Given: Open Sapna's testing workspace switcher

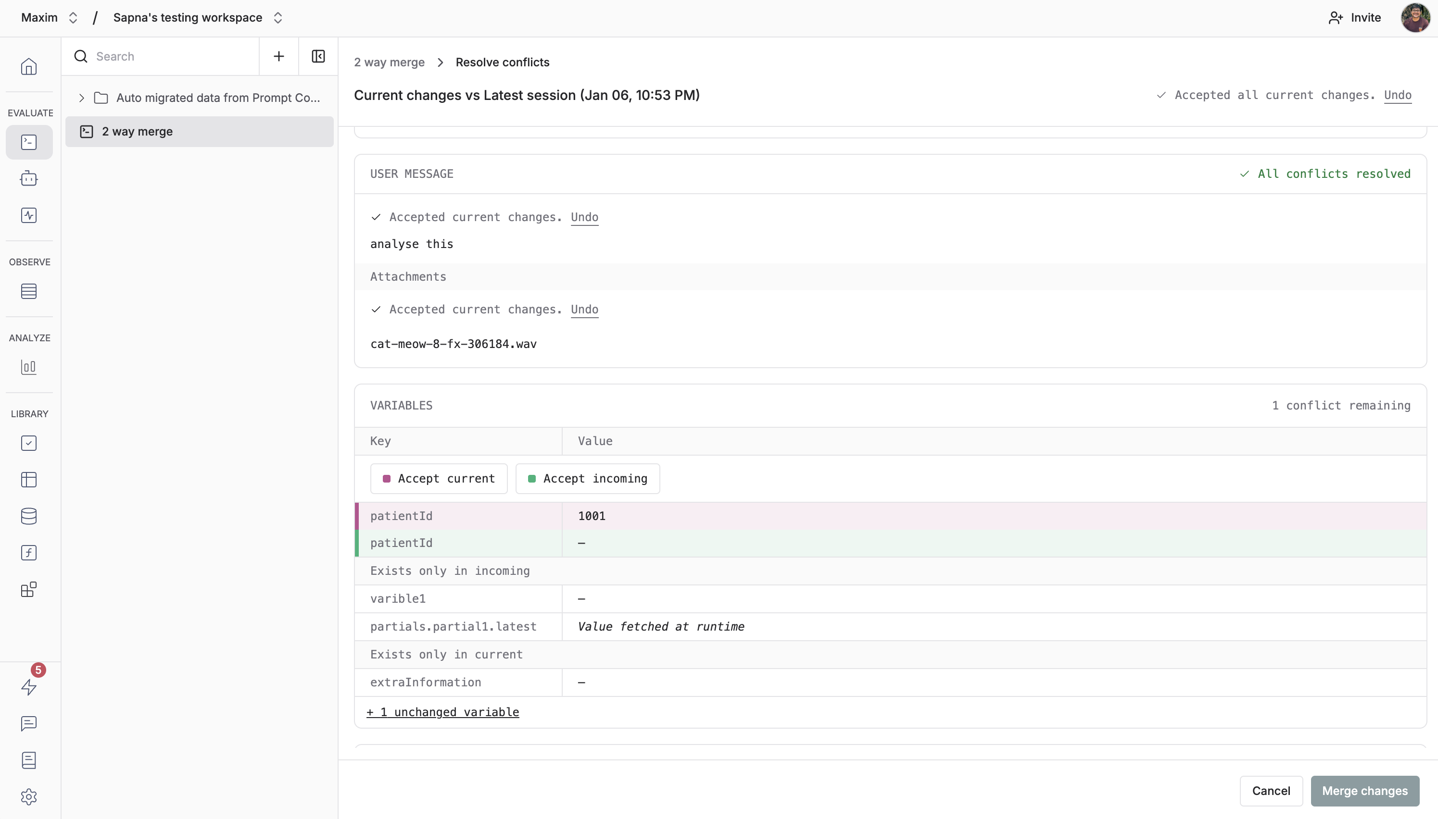Looking at the screenshot, I should pos(198,17).
